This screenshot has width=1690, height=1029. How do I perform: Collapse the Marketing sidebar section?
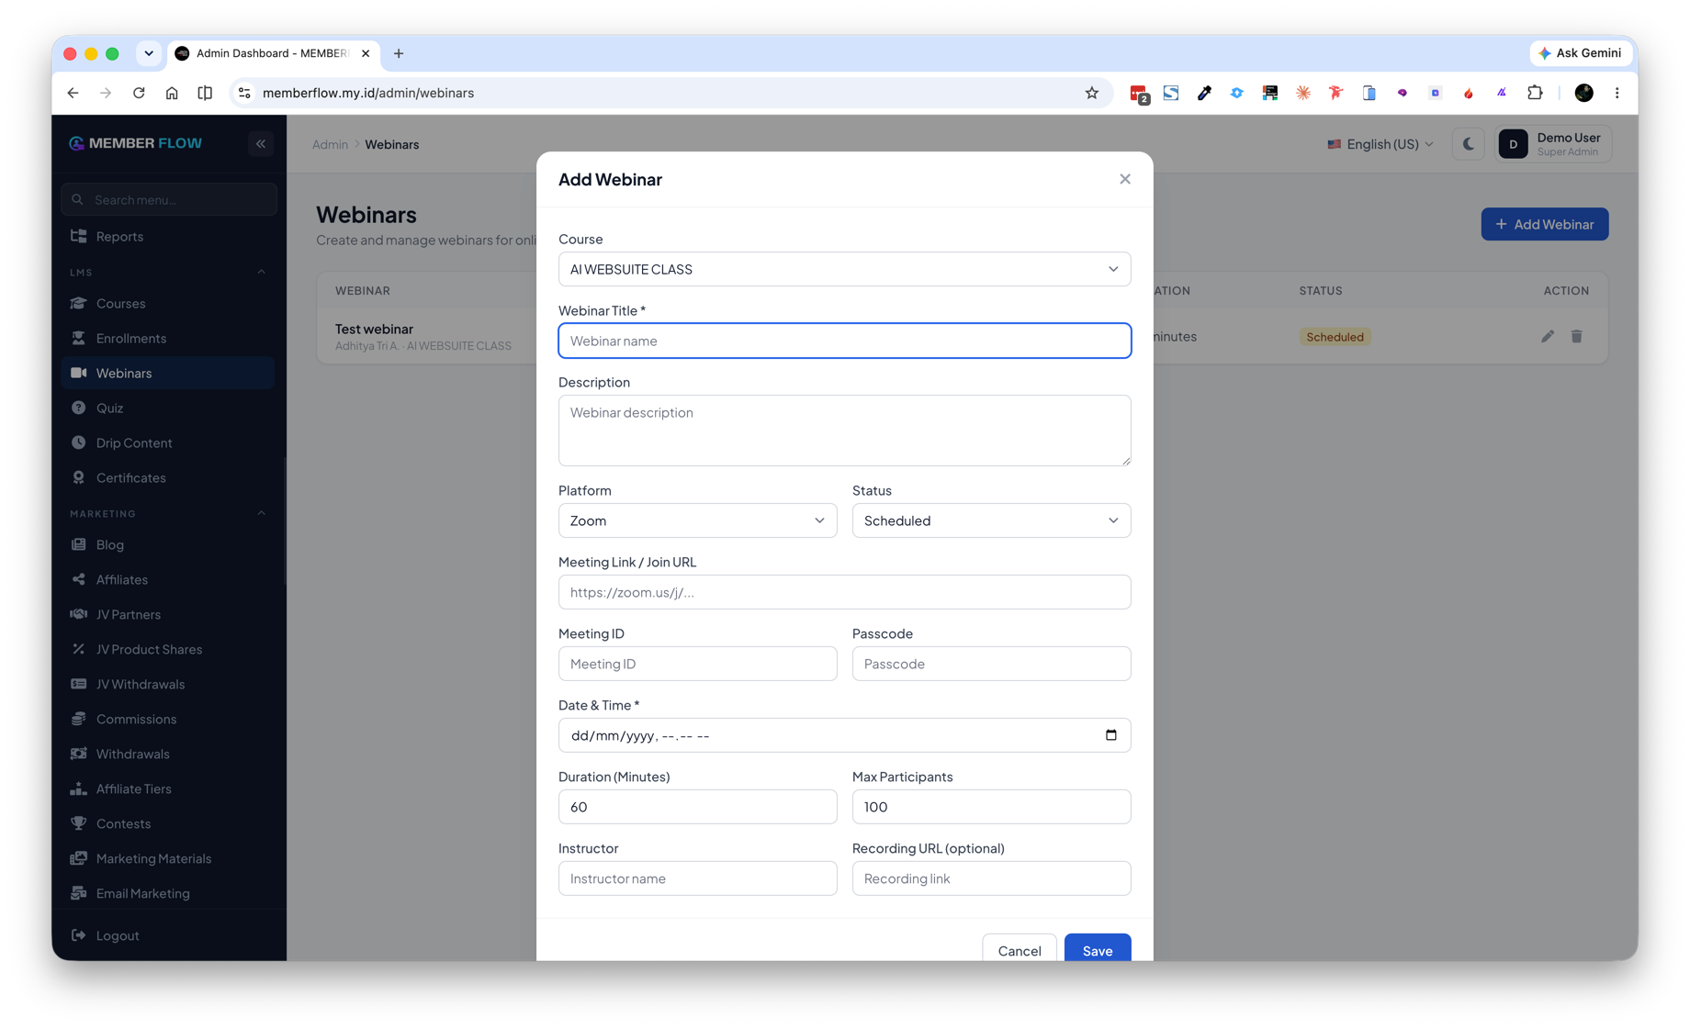[x=261, y=514]
